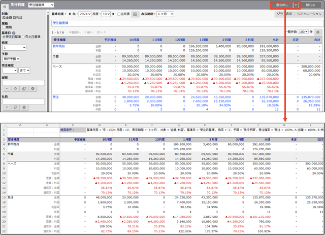Collapse the left filter sidebar panel
The image size is (325, 235).
(5, 7)
